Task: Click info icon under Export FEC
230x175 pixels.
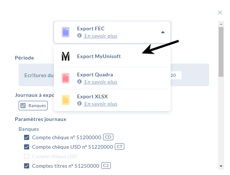Action: click(79, 36)
